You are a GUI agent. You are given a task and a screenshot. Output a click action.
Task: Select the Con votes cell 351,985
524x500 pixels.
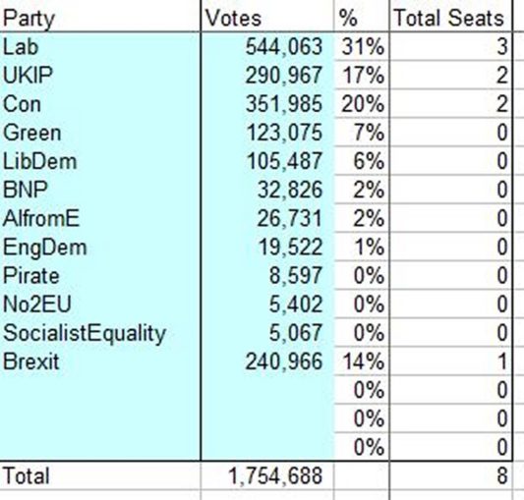point(267,104)
